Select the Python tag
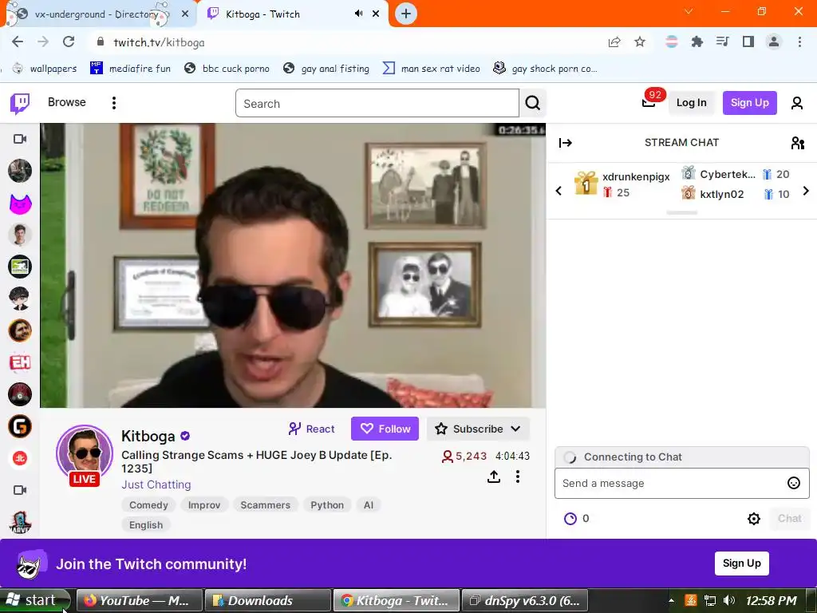Screen dimensions: 817x613 pos(327,505)
